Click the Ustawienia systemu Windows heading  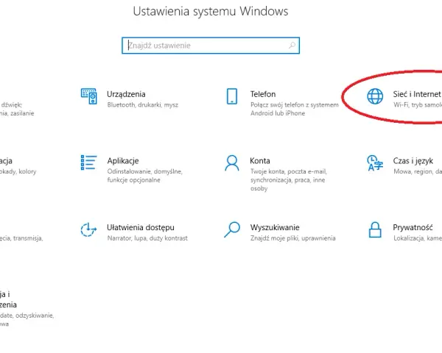(211, 12)
